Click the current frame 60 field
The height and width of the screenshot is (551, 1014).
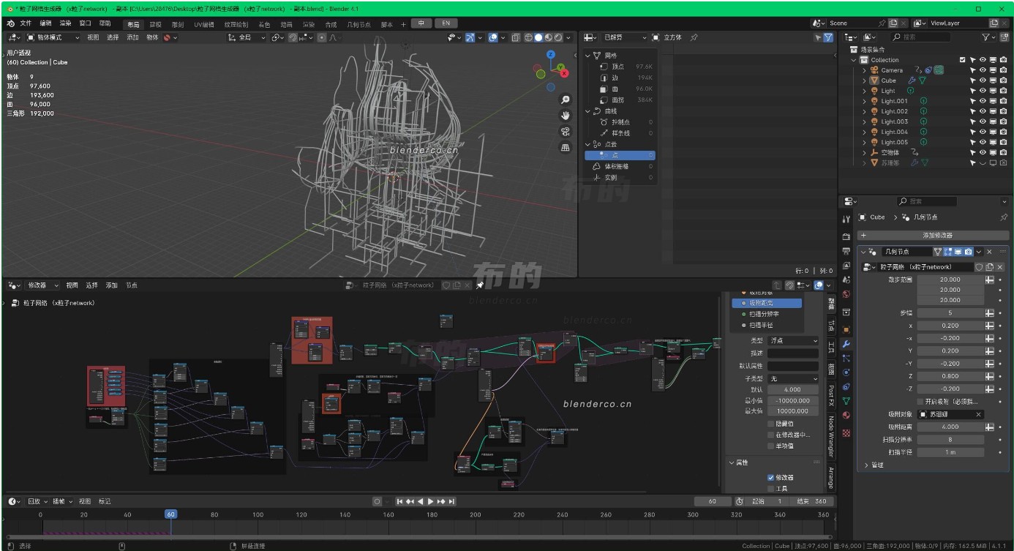pos(713,501)
